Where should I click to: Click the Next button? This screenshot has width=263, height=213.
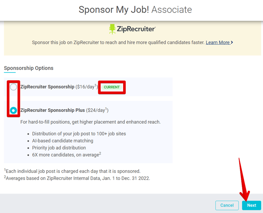coord(252,205)
